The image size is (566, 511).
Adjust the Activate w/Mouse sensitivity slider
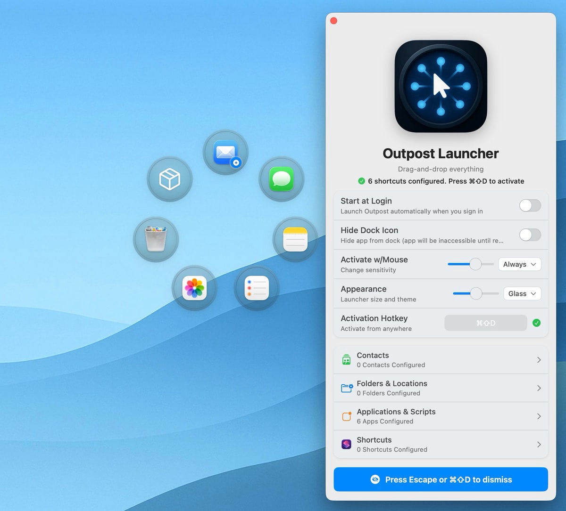point(475,264)
